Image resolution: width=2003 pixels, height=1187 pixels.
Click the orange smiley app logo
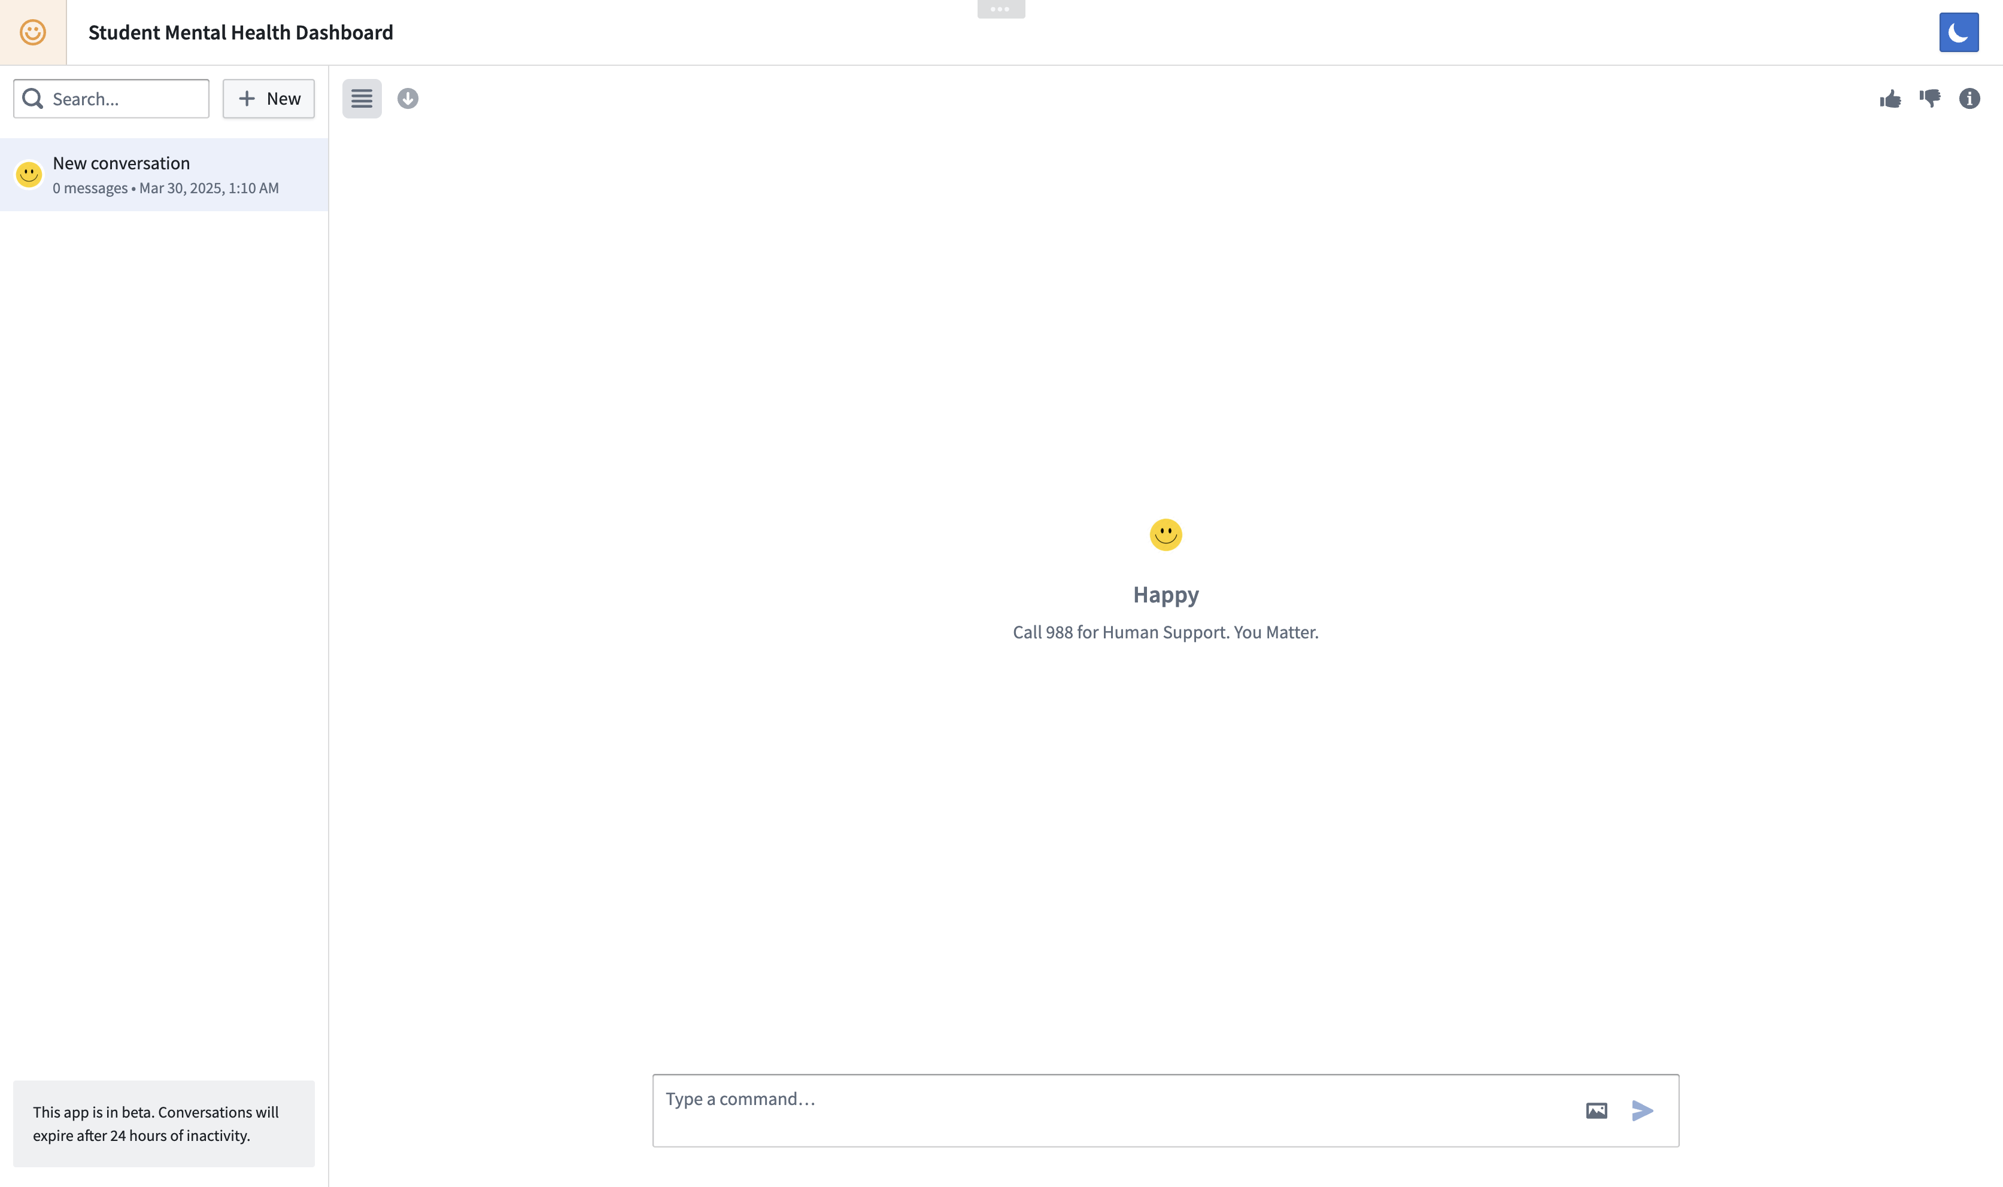[33, 32]
